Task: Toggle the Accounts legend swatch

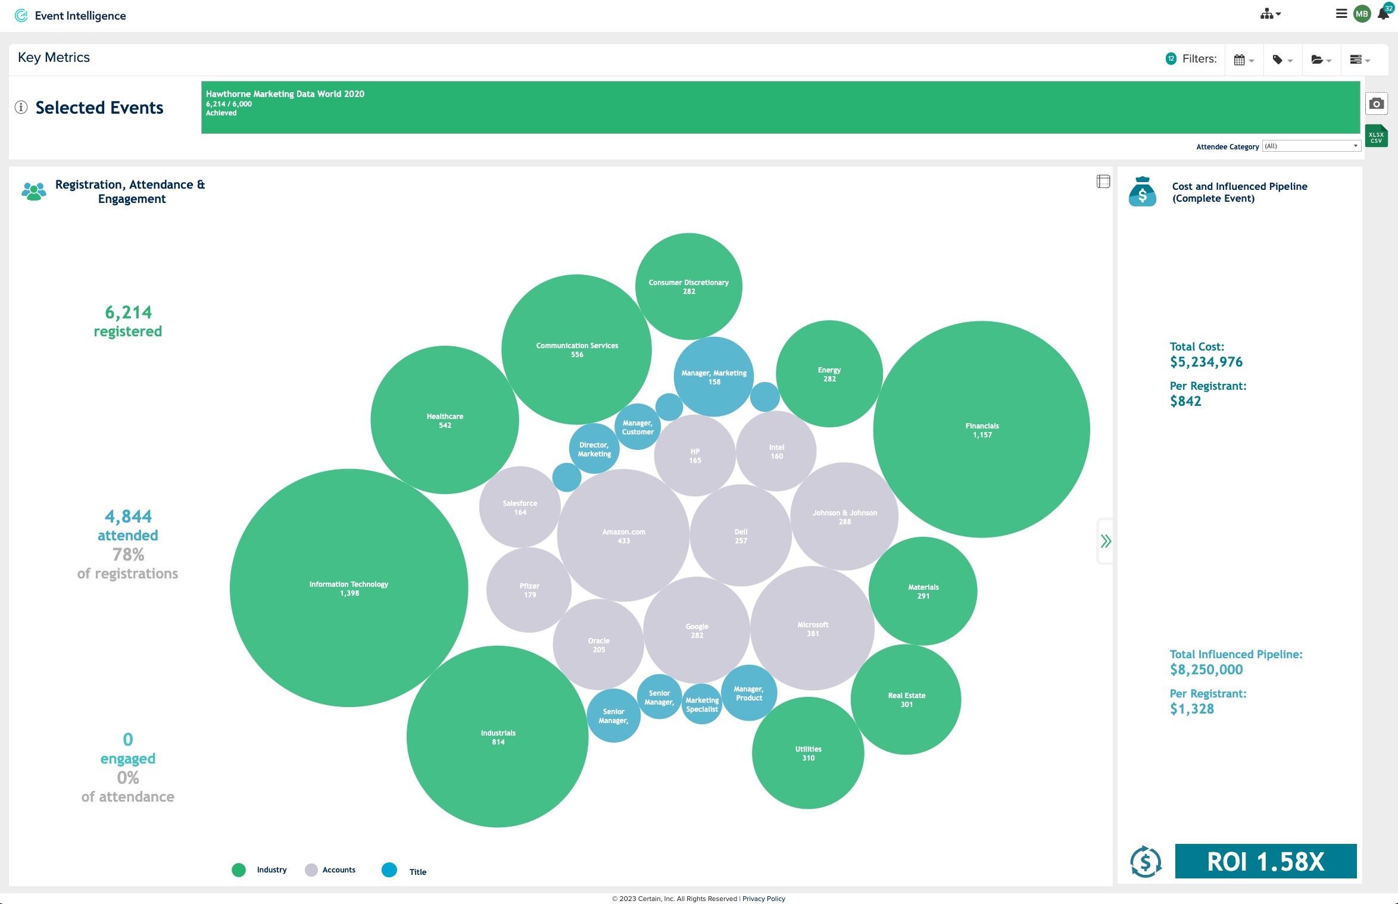Action: pos(311,869)
